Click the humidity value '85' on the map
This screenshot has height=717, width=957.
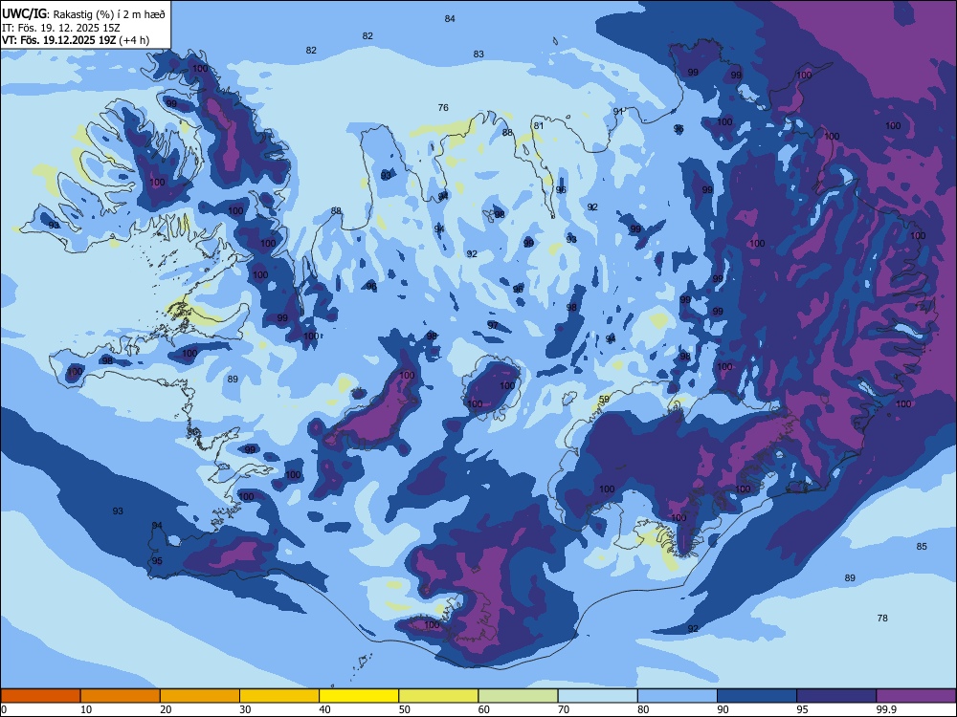[x=922, y=546]
